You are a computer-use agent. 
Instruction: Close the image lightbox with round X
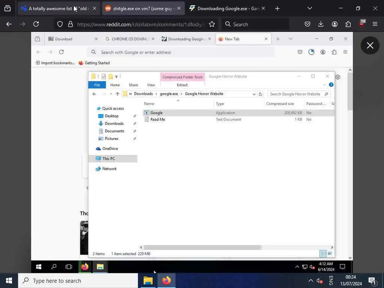point(370,45)
